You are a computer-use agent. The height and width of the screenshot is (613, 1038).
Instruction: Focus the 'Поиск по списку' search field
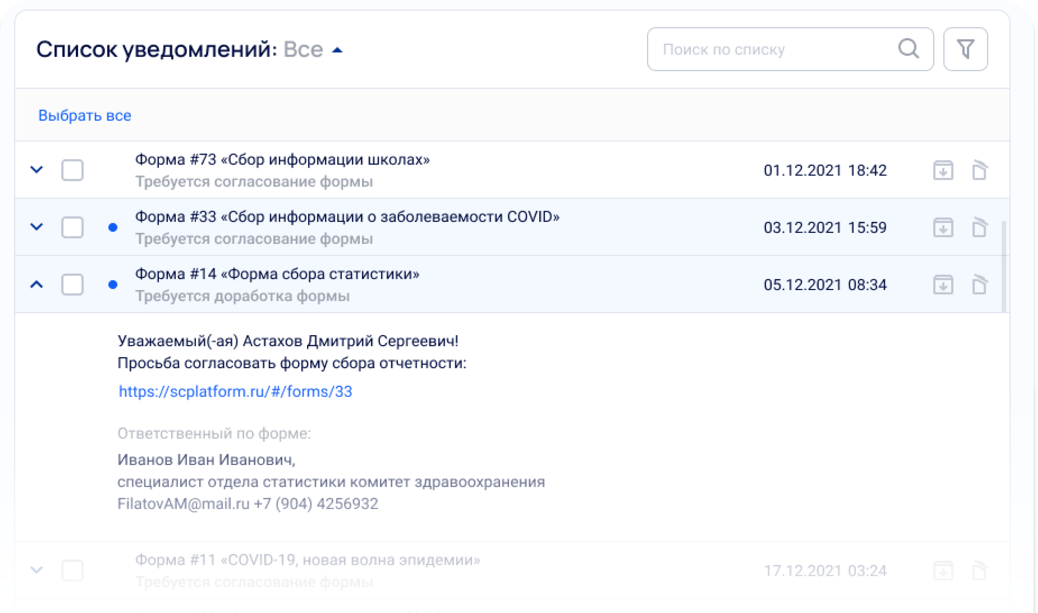[790, 49]
